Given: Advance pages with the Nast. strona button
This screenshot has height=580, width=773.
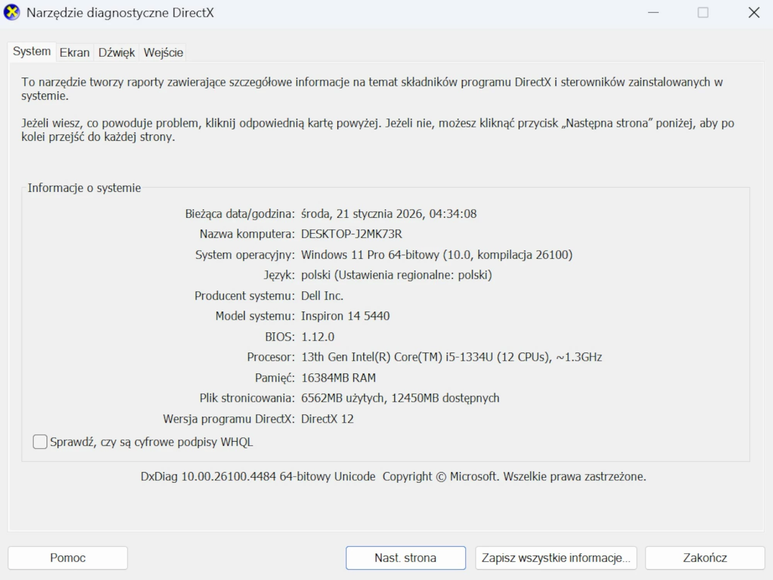Looking at the screenshot, I should 405,557.
